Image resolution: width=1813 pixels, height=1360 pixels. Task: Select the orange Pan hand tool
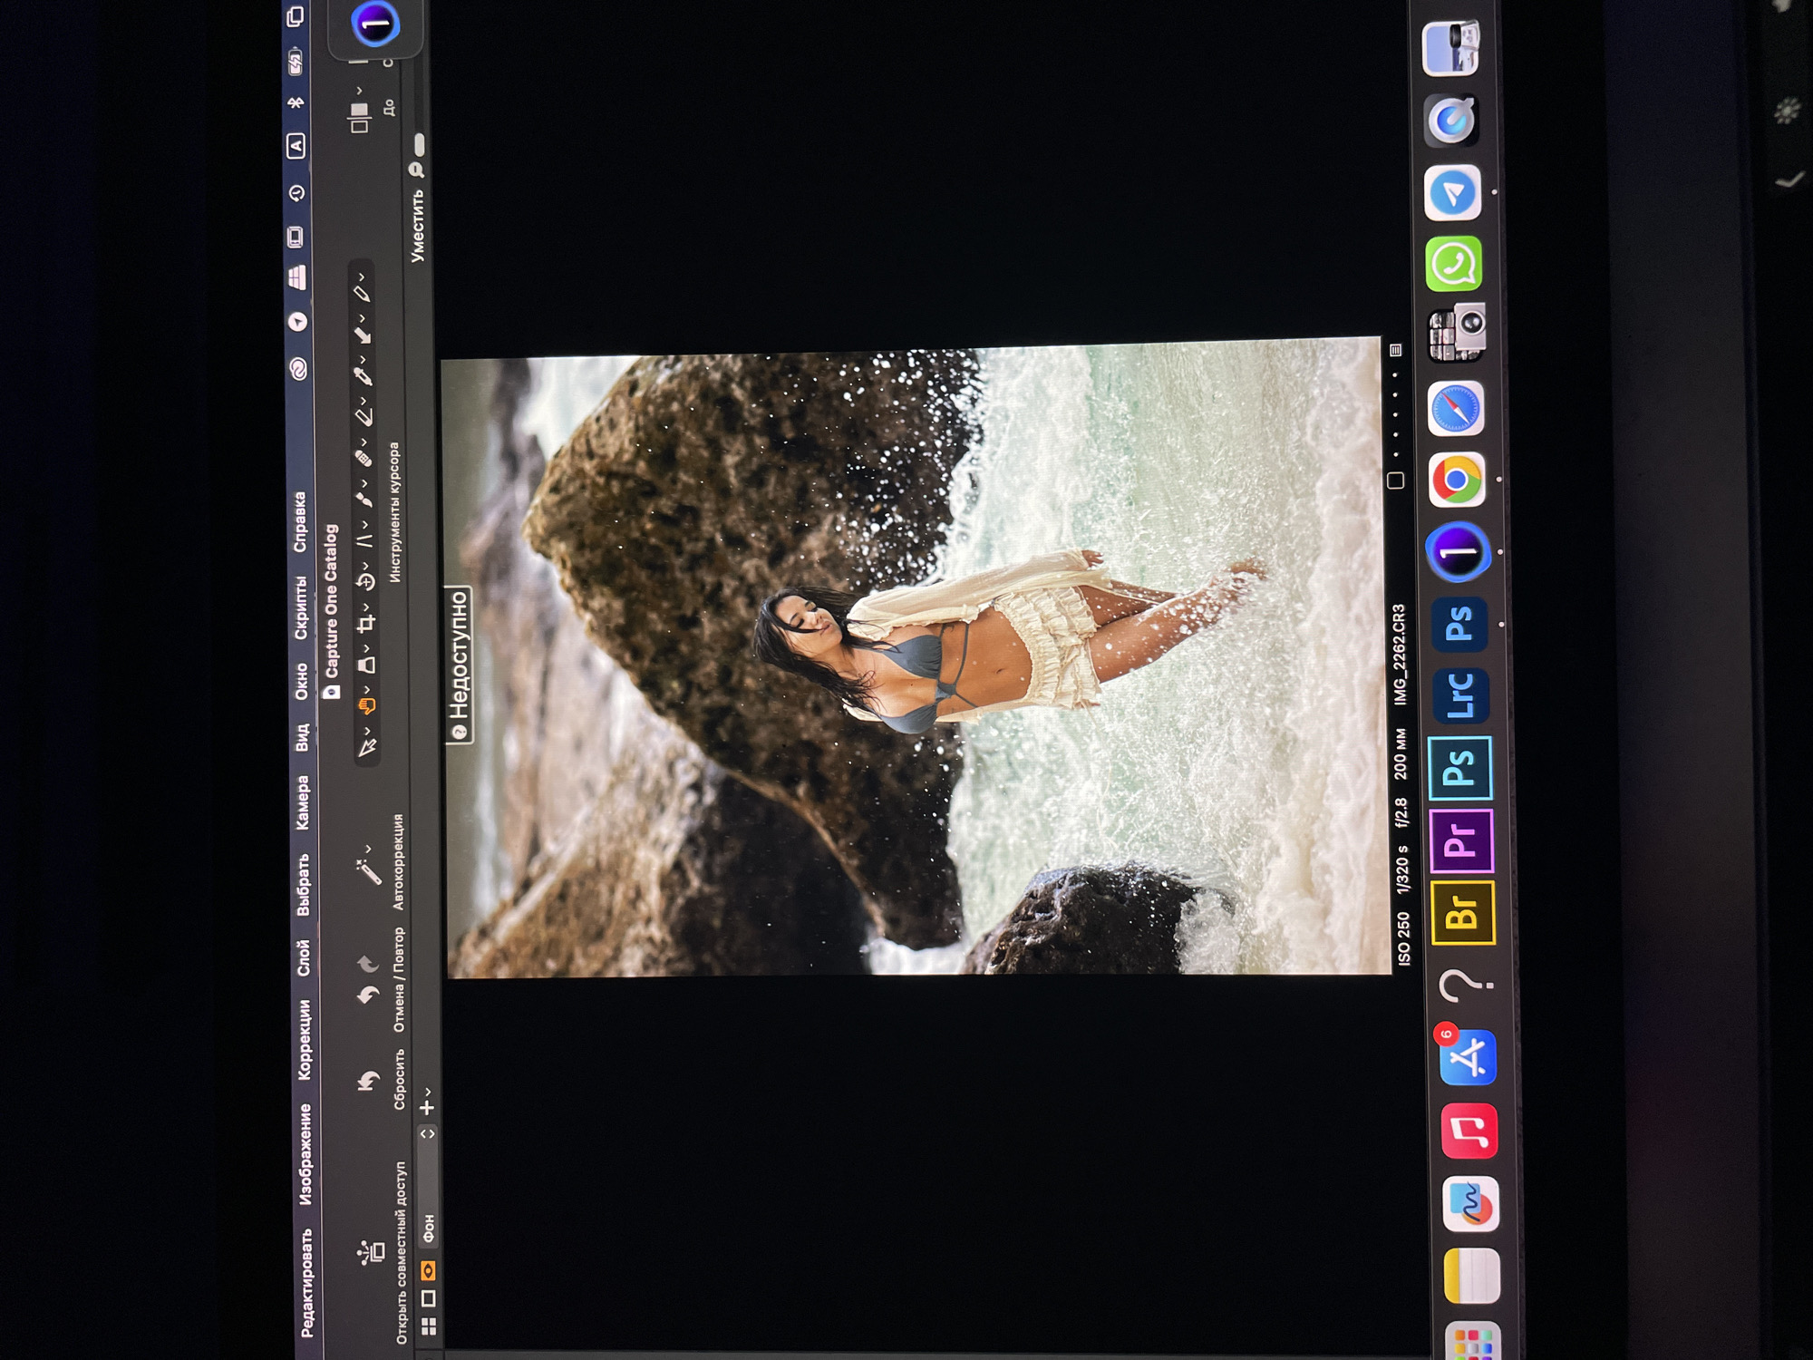(368, 704)
